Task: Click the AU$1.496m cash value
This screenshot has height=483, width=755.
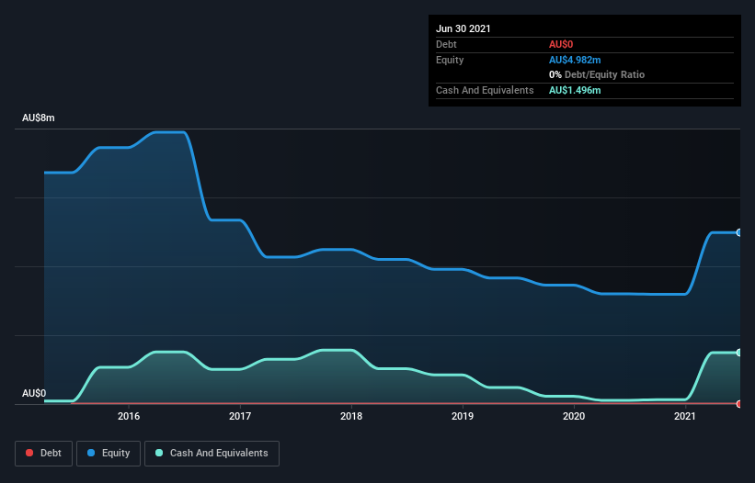Action: [x=575, y=90]
